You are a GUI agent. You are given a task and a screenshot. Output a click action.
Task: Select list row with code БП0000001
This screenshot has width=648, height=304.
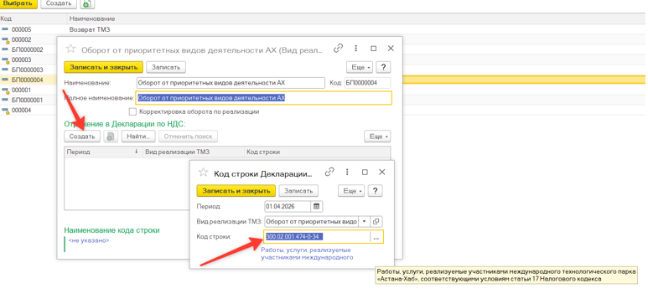click(29, 100)
